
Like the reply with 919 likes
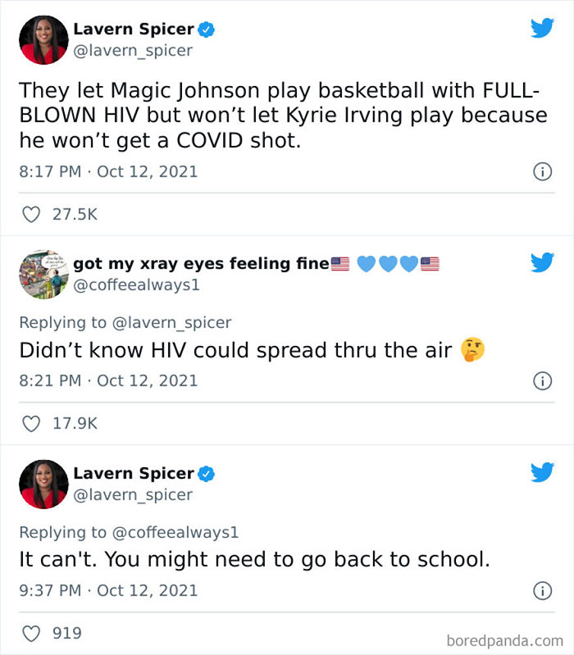[x=31, y=634]
